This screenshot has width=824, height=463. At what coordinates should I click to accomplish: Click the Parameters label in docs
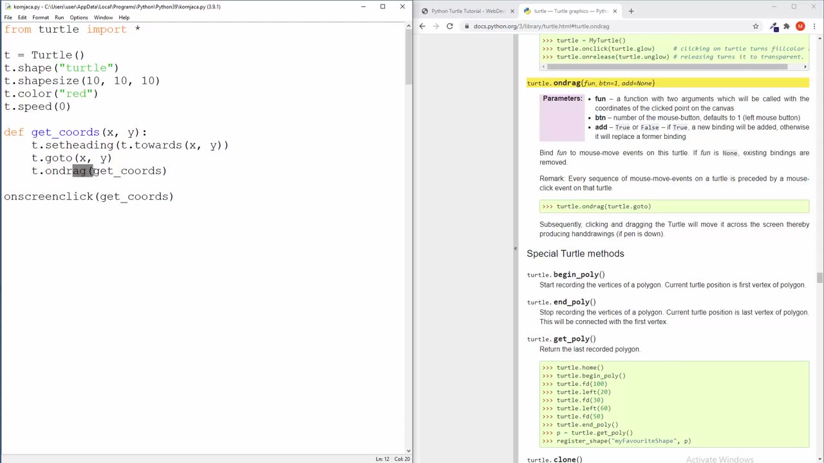coord(562,98)
